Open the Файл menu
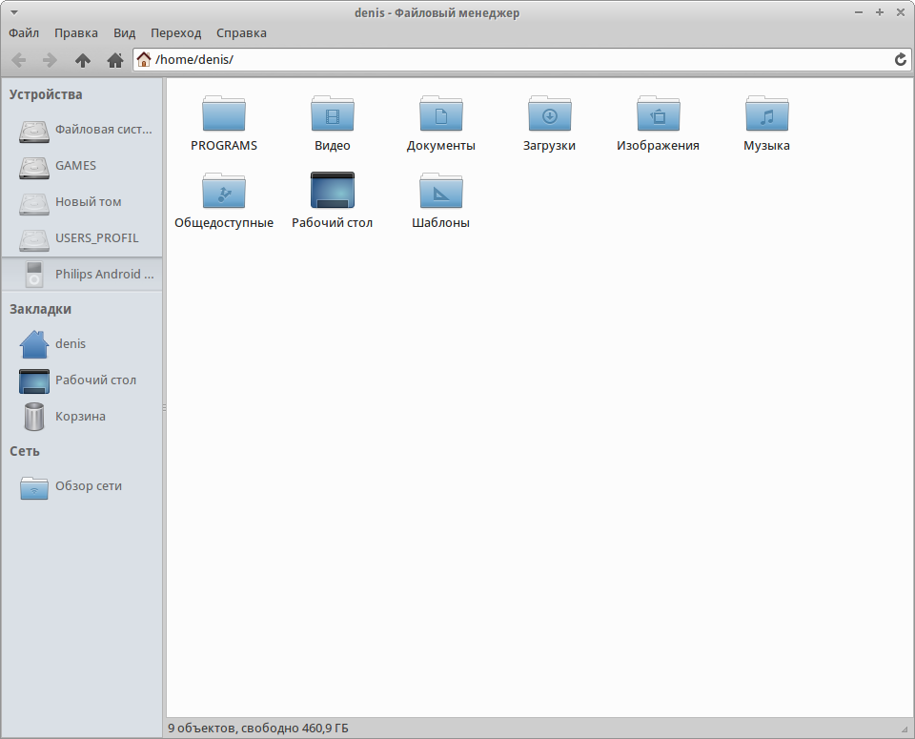 (24, 32)
